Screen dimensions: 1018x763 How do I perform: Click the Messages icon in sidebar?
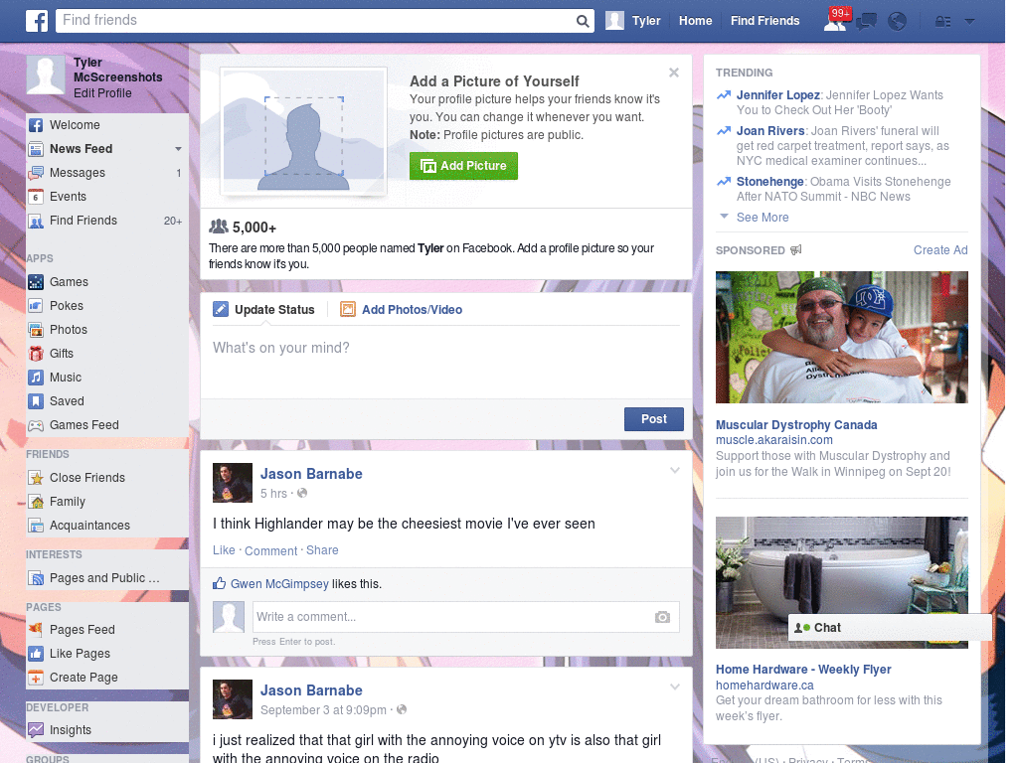point(36,173)
